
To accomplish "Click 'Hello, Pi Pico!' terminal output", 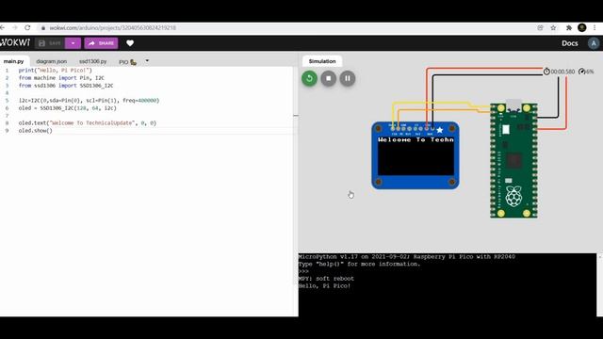I will (x=324, y=286).
